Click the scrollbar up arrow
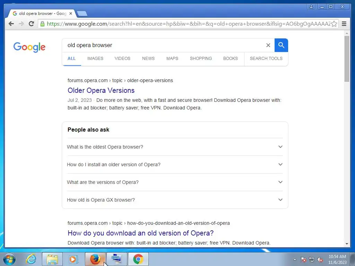 (x=347, y=33)
